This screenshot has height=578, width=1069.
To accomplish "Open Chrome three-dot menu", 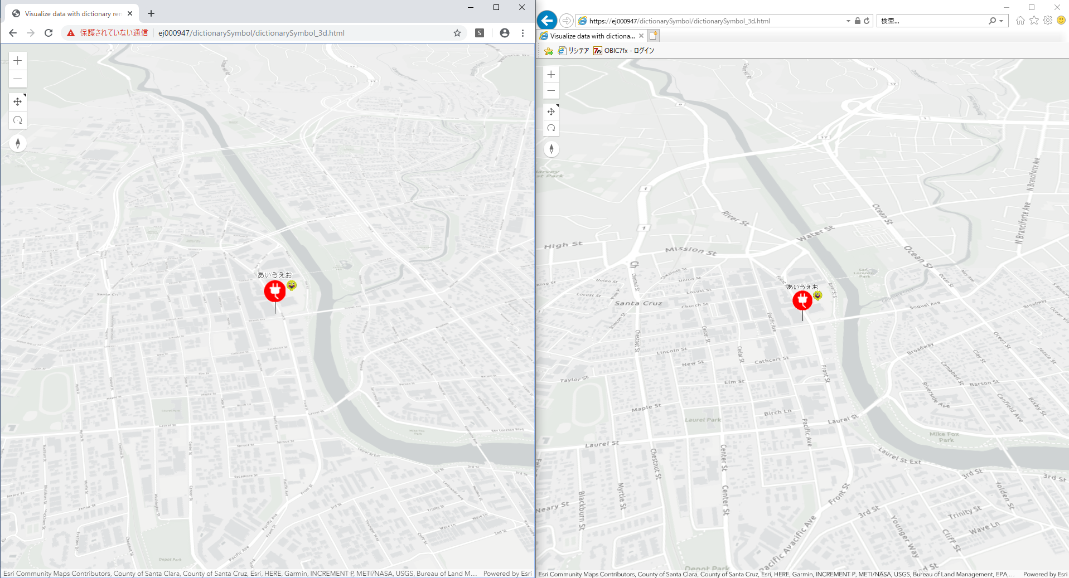I will (x=523, y=33).
